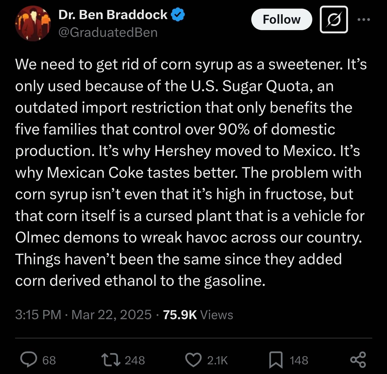Screen dimensions: 387x374
Task: Like the post with heart icon
Action: pos(193,360)
